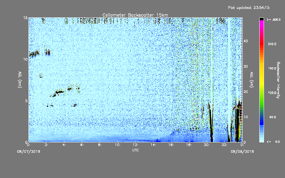Click the "30" tick on the kft axis
The image size is (285, 178).
pos(245,67)
